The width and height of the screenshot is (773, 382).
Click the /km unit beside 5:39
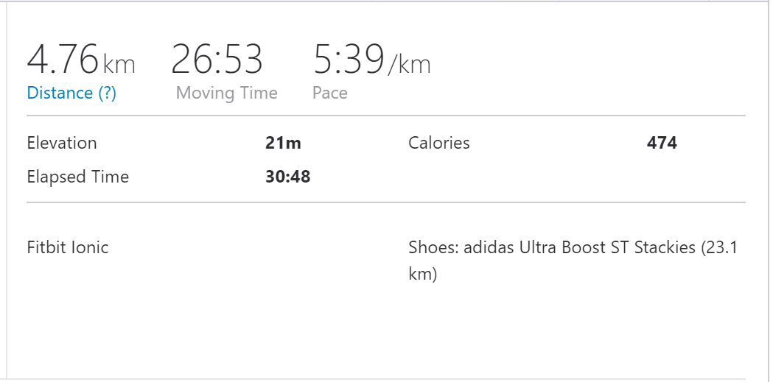[409, 65]
